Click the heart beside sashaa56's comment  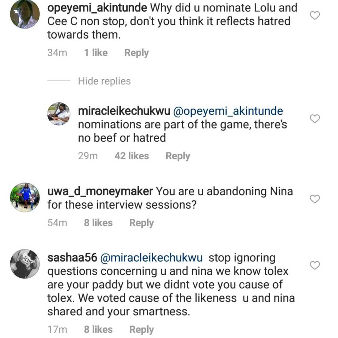coord(315,265)
